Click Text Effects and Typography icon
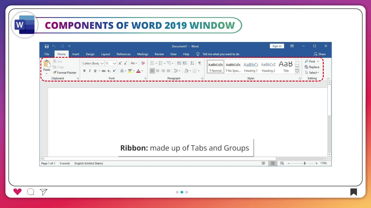The width and height of the screenshot is (371, 208). pyautogui.click(x=122, y=71)
